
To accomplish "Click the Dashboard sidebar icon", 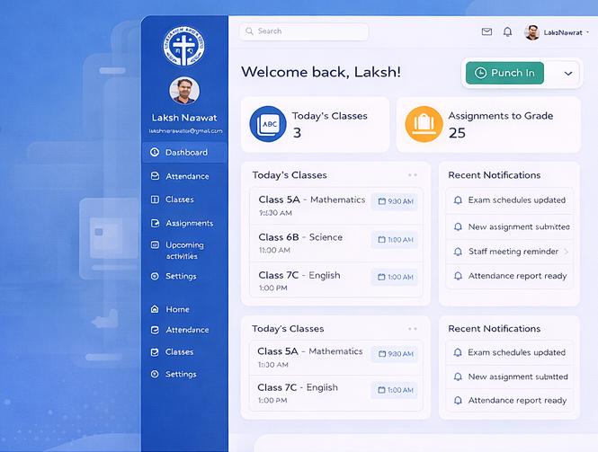I will pyautogui.click(x=155, y=152).
